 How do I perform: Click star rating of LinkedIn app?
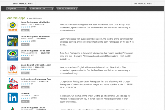(x=26, y=98)
